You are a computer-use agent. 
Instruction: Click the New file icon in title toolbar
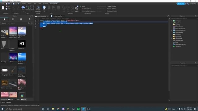[x=6, y=4]
